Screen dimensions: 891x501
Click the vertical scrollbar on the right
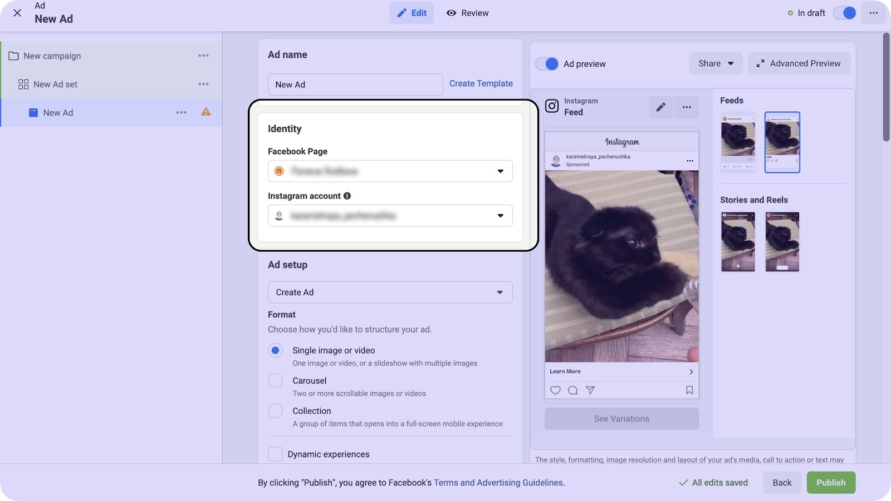[886, 87]
